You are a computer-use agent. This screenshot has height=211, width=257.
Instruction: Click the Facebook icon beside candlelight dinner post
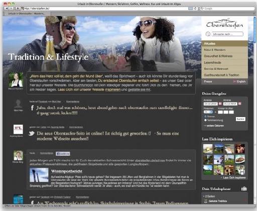tap(32, 108)
